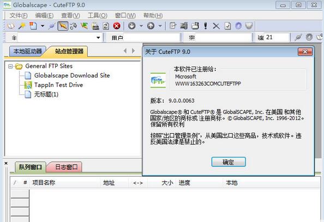
Task: Click the Reconnect toolbar icon
Action: (73, 26)
